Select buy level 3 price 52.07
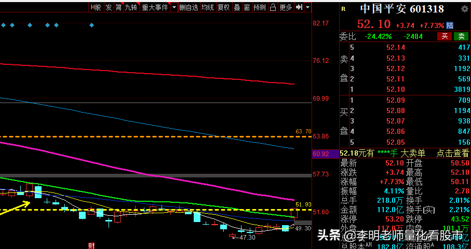The width and height of the screenshot is (471, 249). click(396, 121)
